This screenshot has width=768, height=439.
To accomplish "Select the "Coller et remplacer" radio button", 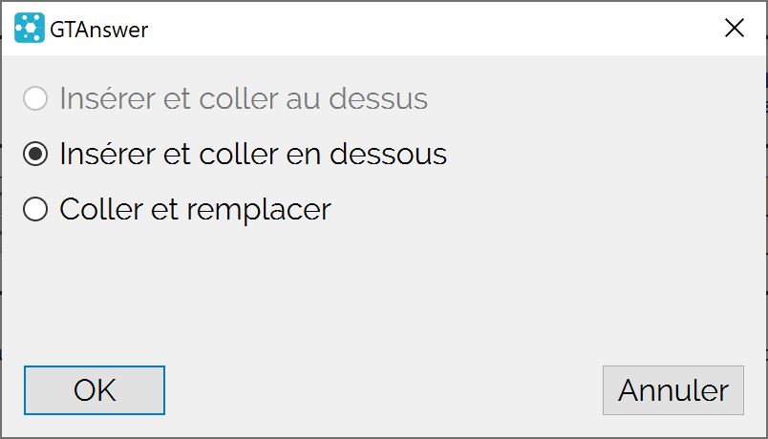I will tap(35, 209).
